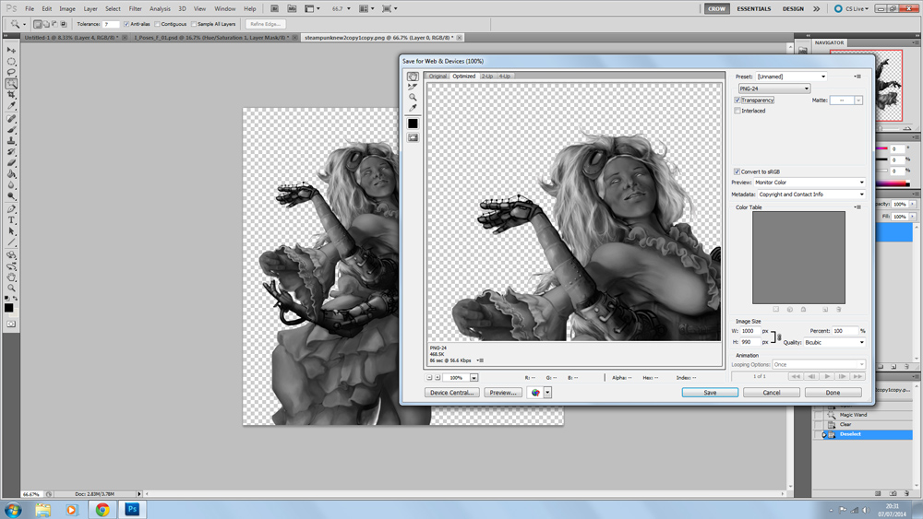Select the History Brush tool
The width and height of the screenshot is (923, 519).
pos(11,152)
